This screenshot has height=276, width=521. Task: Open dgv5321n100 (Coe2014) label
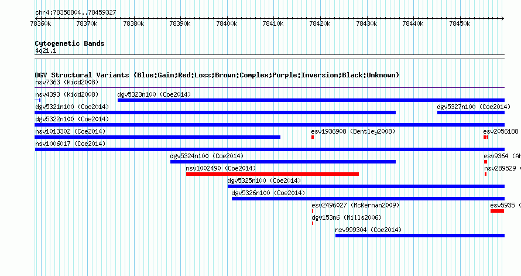pyautogui.click(x=72, y=107)
